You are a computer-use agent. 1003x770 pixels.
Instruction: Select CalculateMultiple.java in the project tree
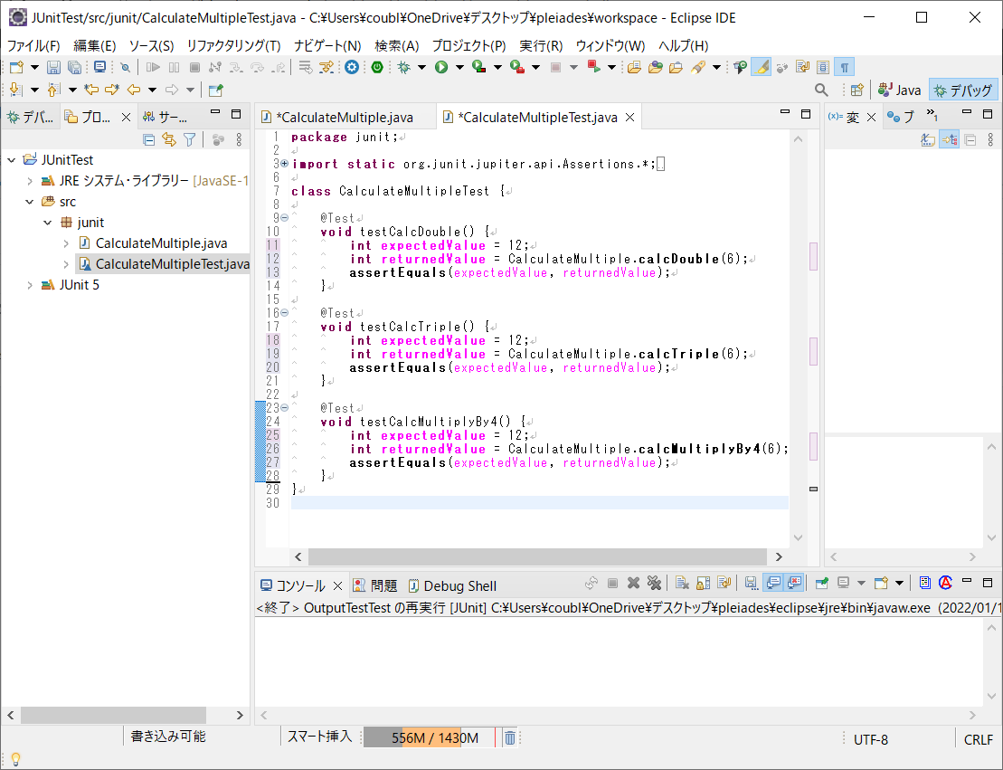click(x=153, y=243)
